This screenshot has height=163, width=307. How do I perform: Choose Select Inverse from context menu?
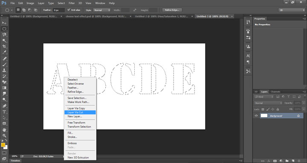pos(80,84)
